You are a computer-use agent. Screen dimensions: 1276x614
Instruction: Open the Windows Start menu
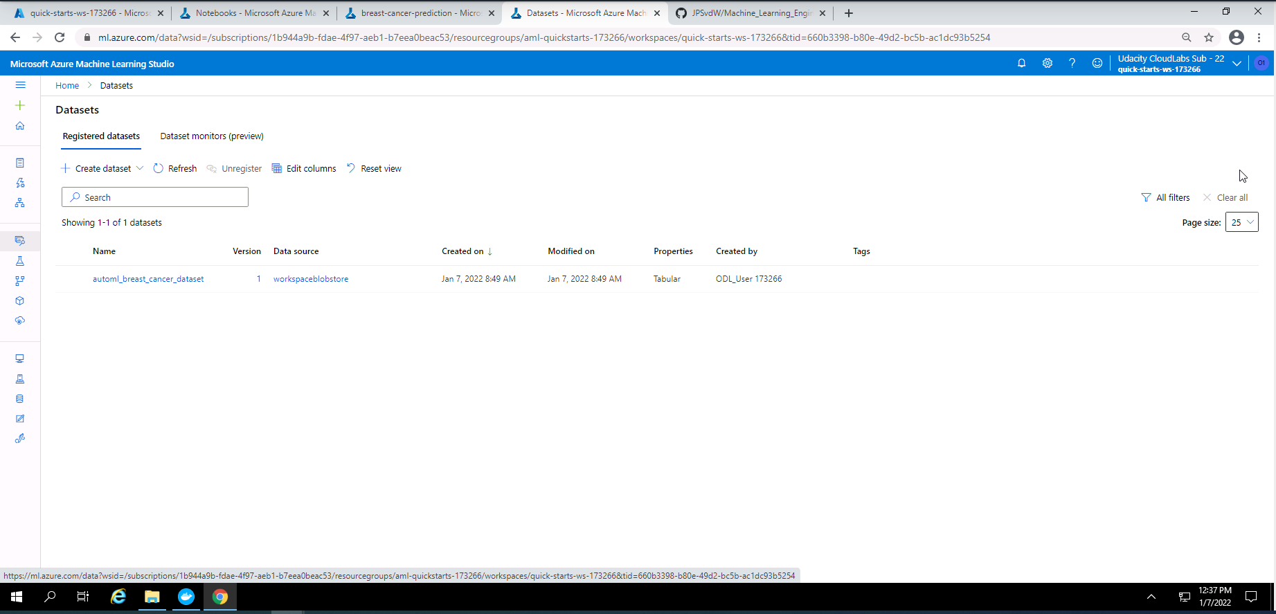coord(17,597)
